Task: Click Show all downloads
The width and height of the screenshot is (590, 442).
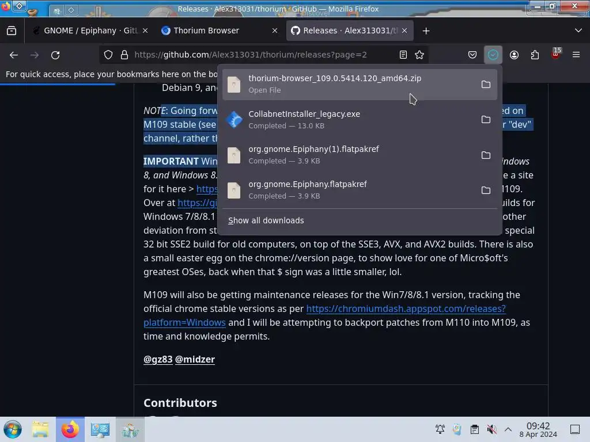Action: [x=266, y=220]
